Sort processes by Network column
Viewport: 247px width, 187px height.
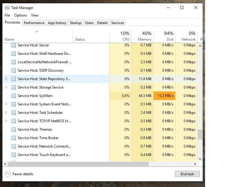click(186, 36)
